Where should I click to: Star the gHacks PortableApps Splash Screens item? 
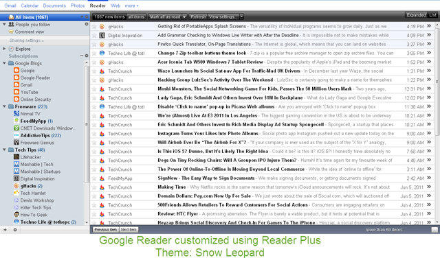(x=94, y=27)
